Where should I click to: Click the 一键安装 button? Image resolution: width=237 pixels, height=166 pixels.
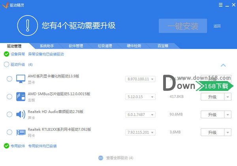click(x=183, y=26)
